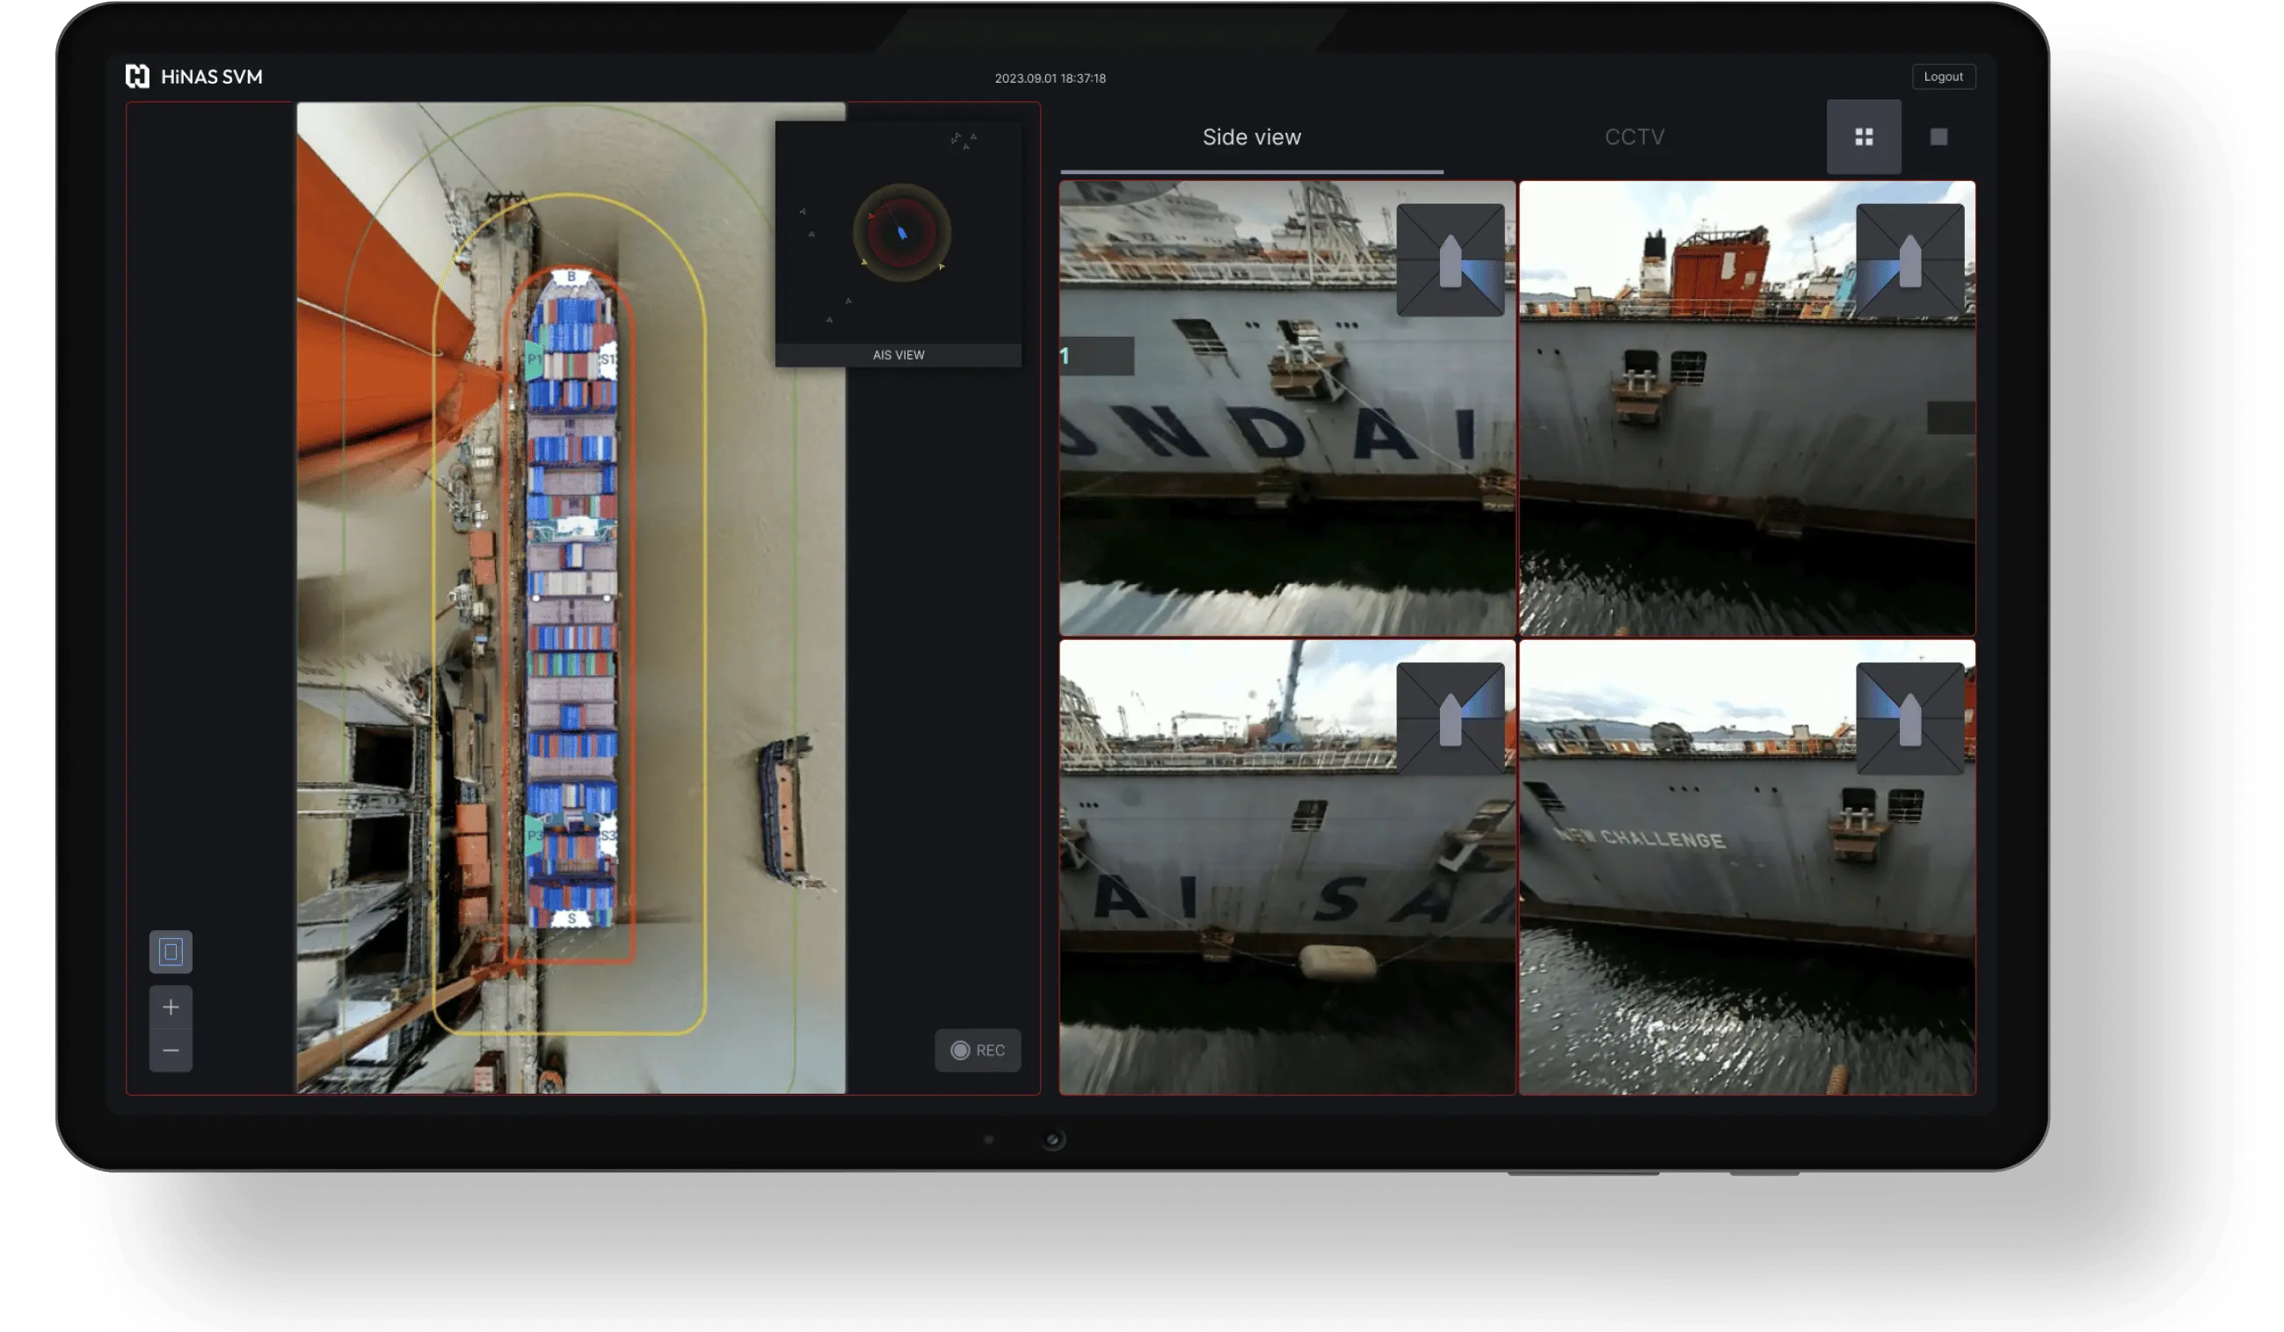Zoom in with the plus button
Viewport: 2284px width, 1332px height.
(171, 1007)
